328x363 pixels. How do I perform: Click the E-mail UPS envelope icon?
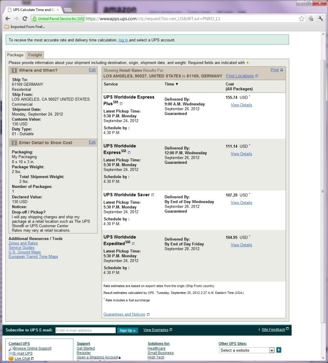click(11, 353)
